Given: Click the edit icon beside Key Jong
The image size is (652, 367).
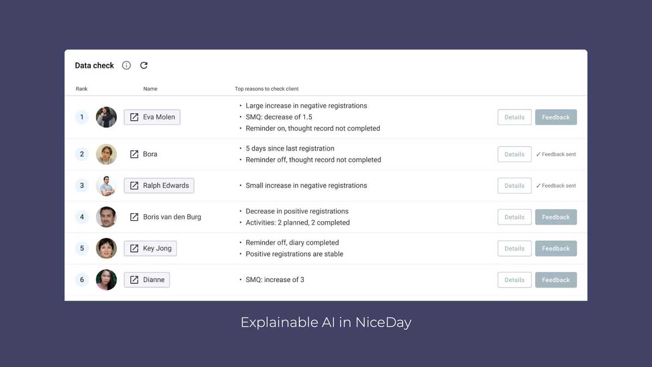Looking at the screenshot, I should 134,248.
